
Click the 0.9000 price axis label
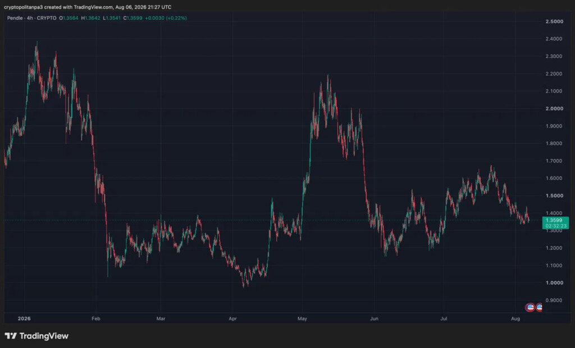554,300
